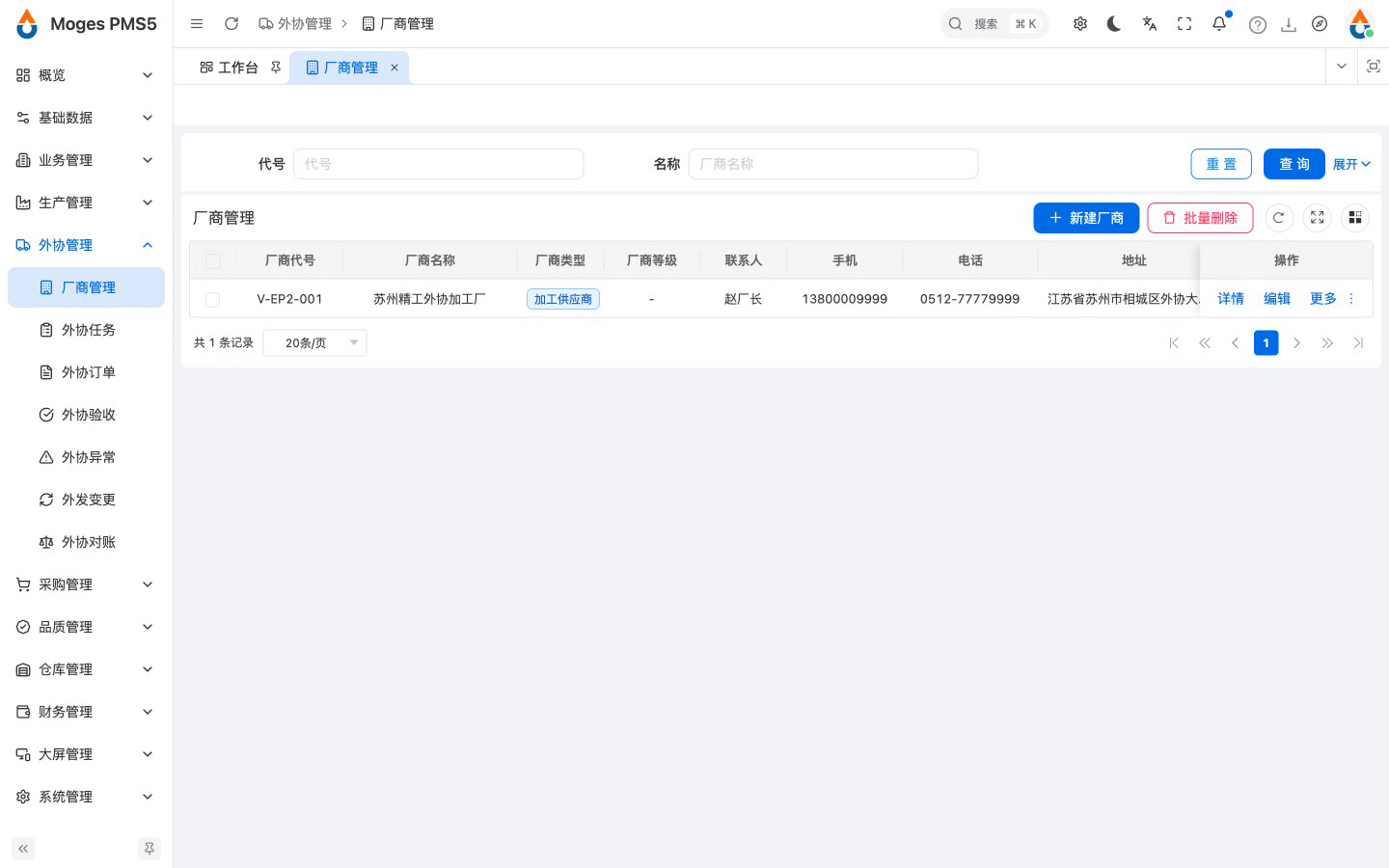Open the language translation icon
Image resolution: width=1389 pixels, height=868 pixels.
[1150, 24]
